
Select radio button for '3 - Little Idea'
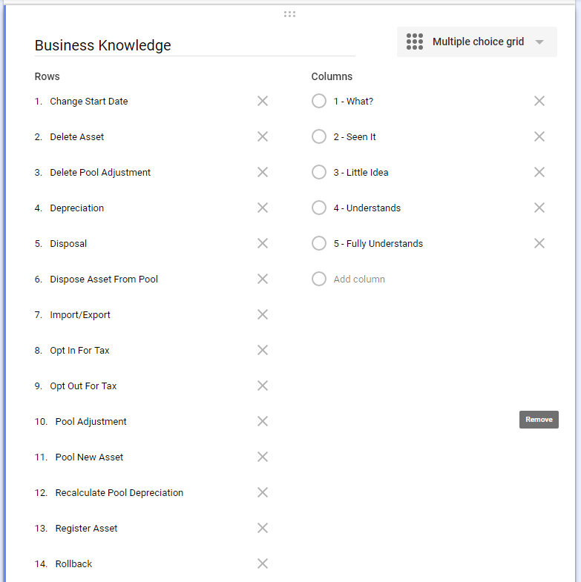pyautogui.click(x=319, y=172)
